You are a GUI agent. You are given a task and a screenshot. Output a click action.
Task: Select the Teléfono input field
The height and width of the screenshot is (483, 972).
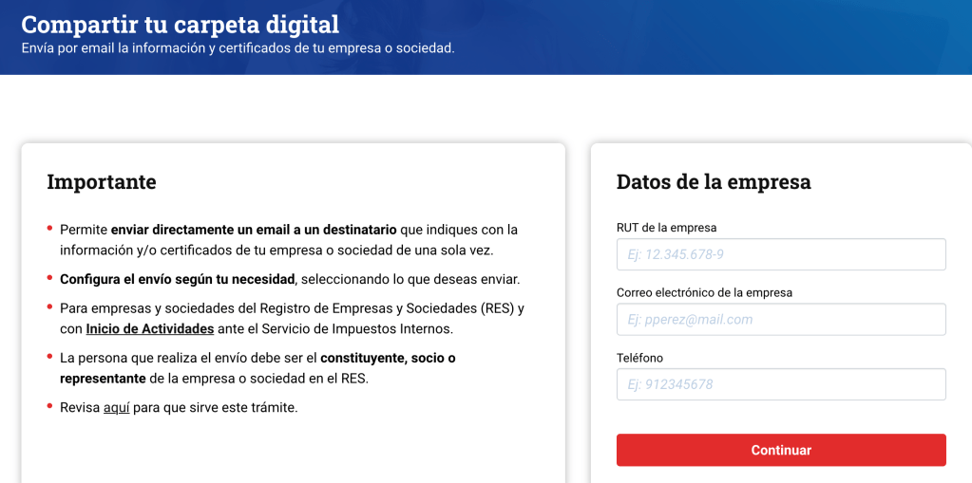point(780,384)
